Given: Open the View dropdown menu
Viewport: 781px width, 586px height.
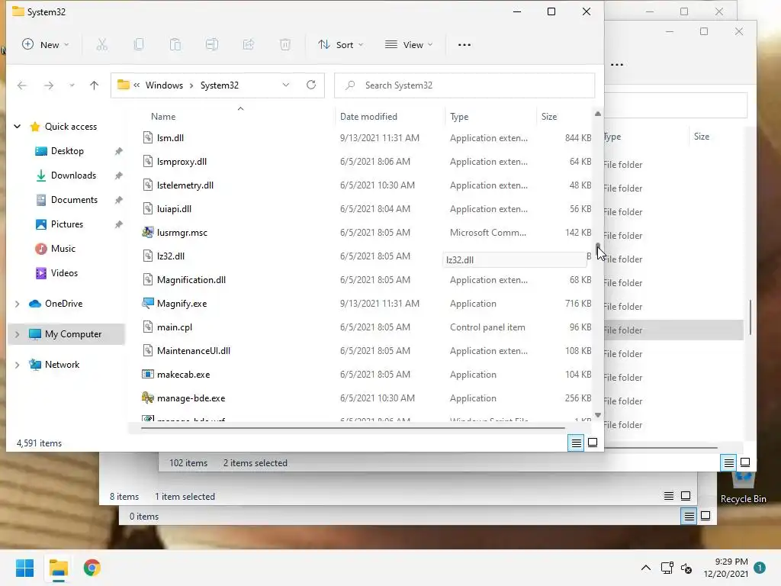Looking at the screenshot, I should [x=409, y=45].
